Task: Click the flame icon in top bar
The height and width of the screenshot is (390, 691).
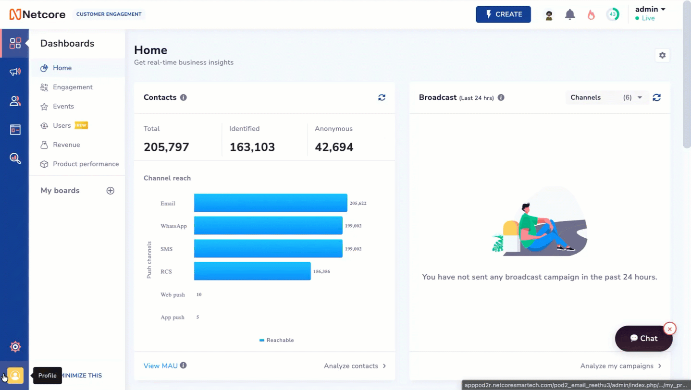Action: tap(591, 15)
